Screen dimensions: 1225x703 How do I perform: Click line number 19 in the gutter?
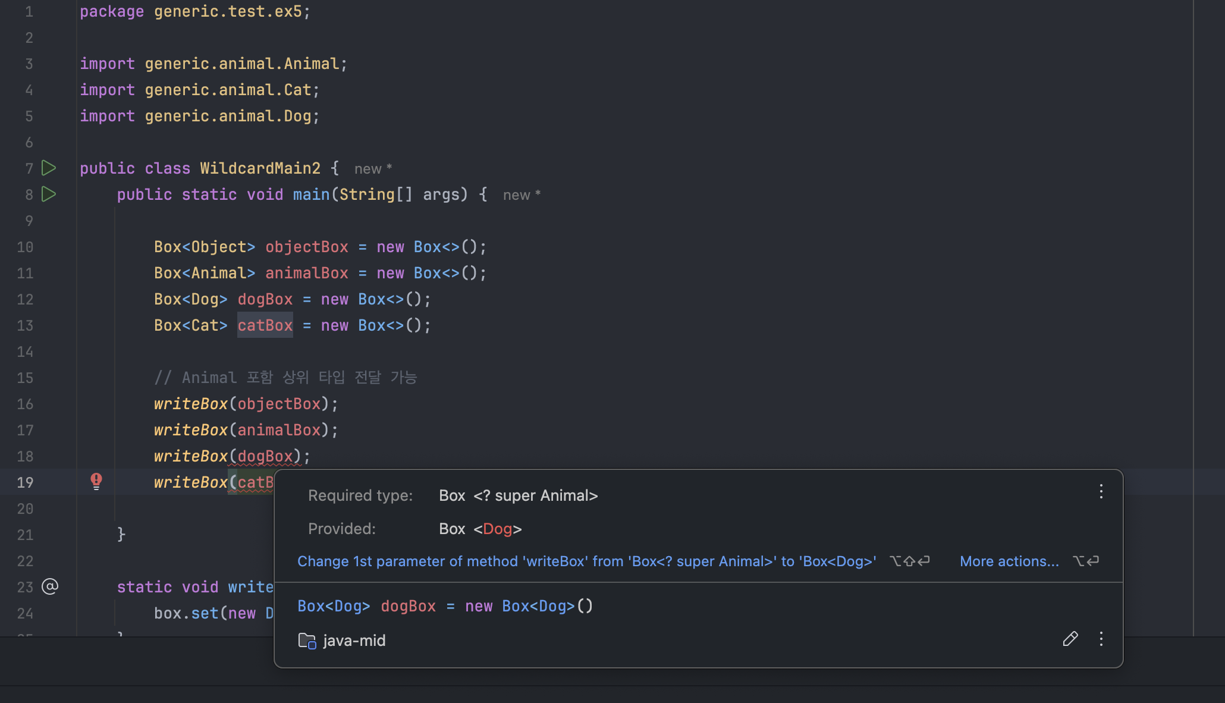point(25,482)
